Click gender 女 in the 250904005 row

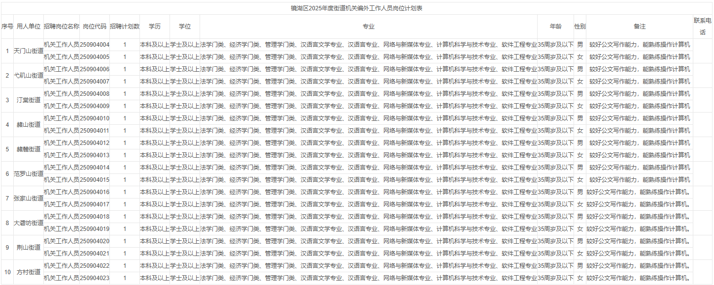pyautogui.click(x=580, y=57)
